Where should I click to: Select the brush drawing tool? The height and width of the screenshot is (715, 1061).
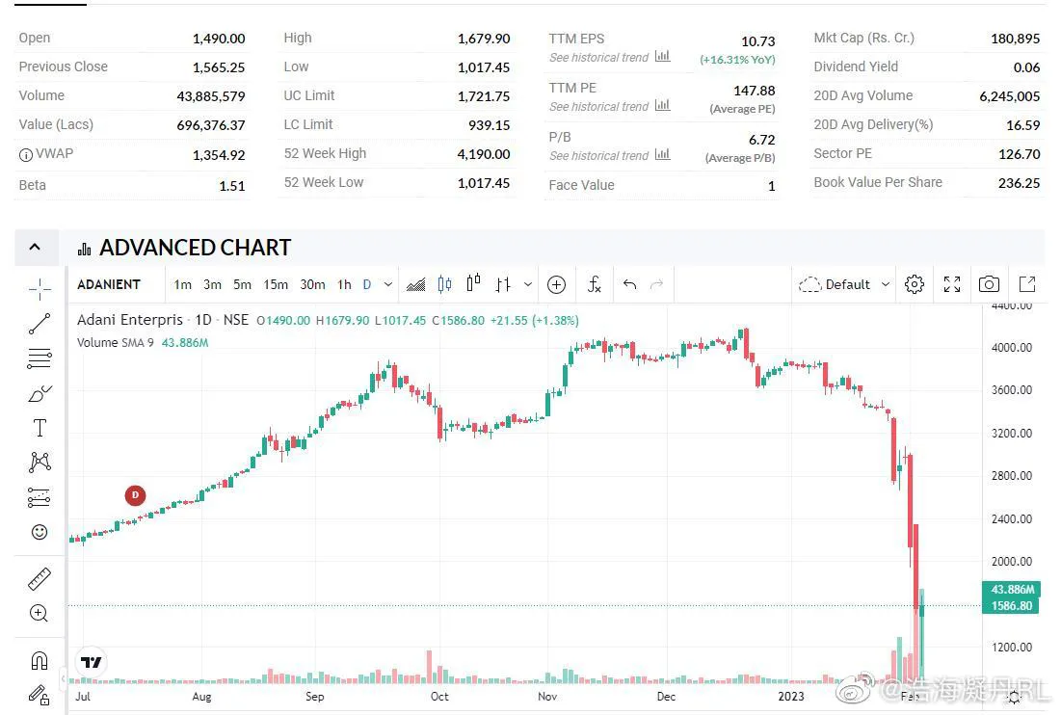click(x=40, y=393)
